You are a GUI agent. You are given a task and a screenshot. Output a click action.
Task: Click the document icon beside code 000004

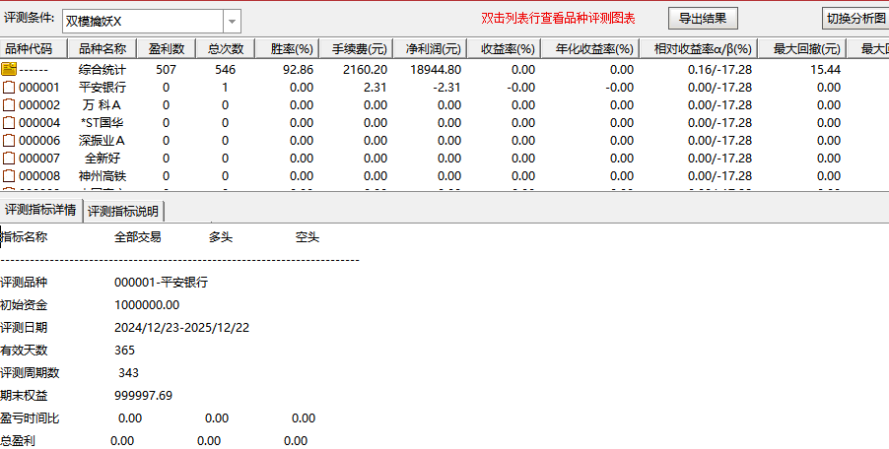coord(9,123)
